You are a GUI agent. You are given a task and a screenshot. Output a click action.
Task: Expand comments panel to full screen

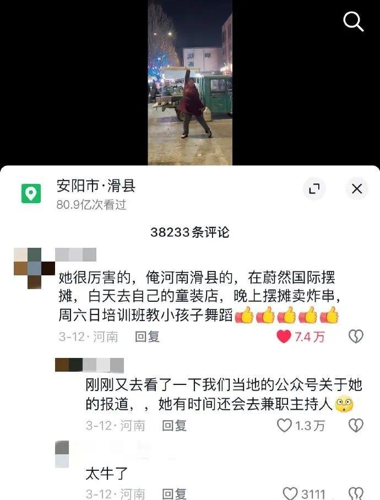pyautogui.click(x=314, y=189)
